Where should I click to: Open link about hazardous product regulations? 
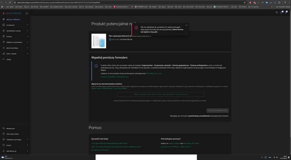116,147
